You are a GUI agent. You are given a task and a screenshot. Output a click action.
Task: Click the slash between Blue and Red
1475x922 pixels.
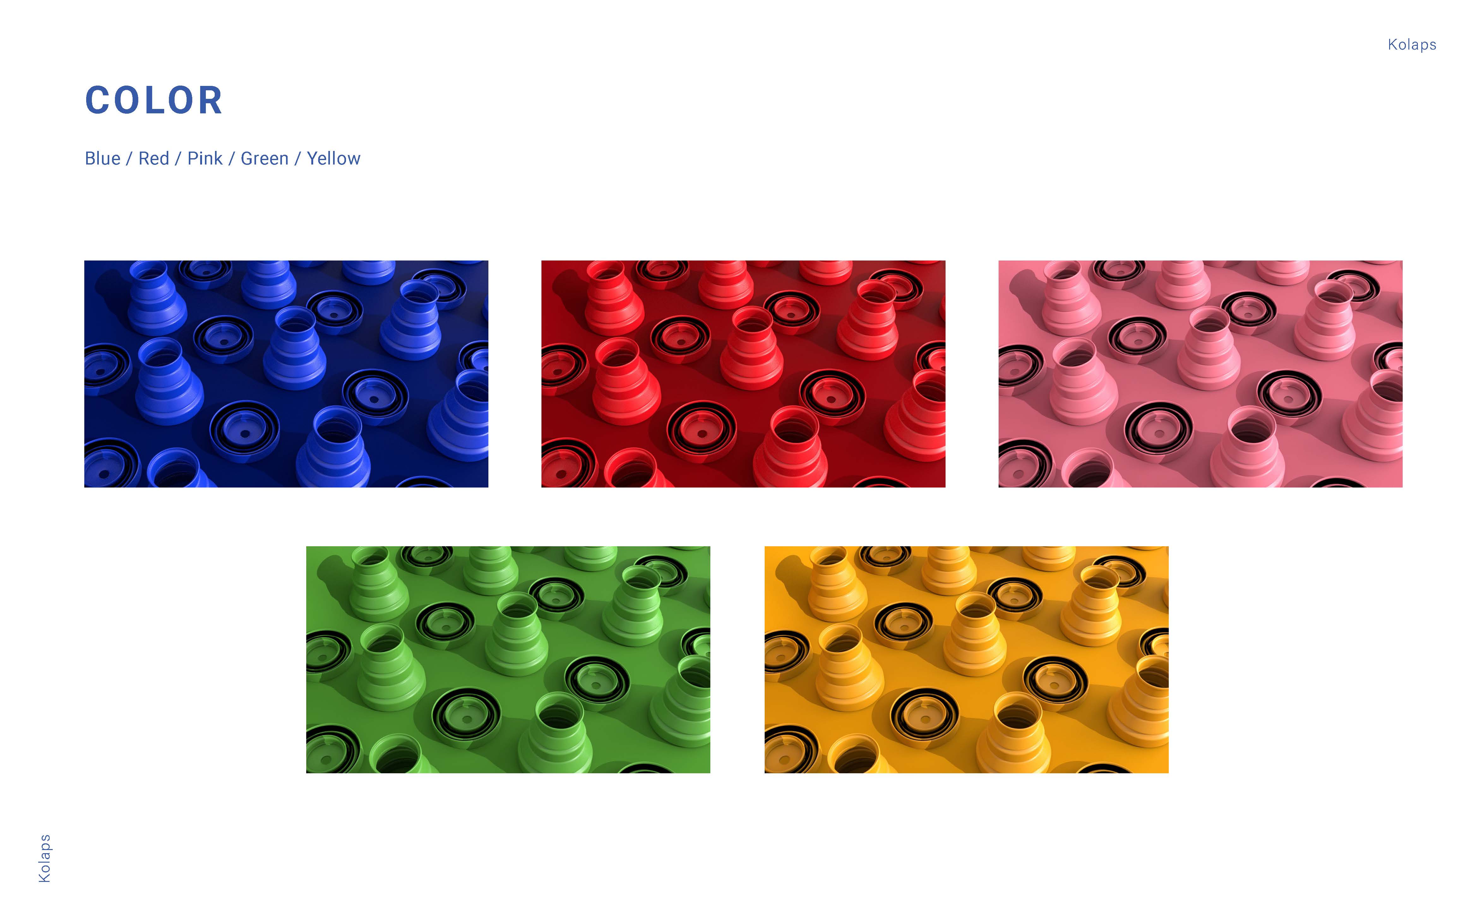point(129,159)
